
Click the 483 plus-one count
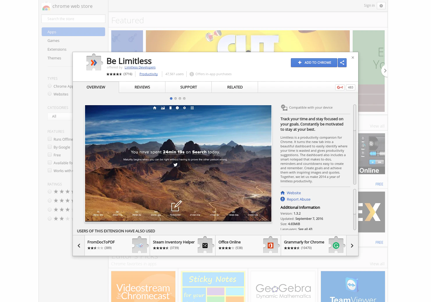pos(351,87)
